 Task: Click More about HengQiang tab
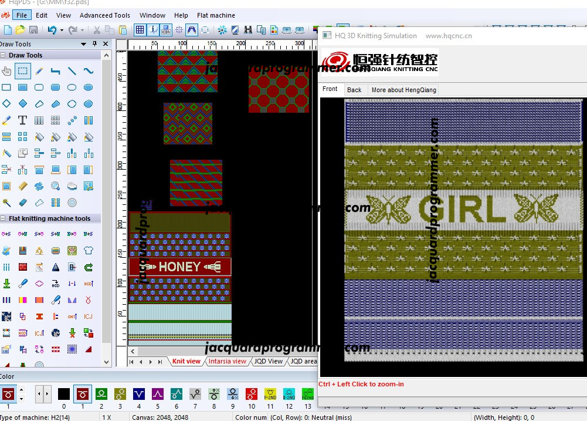pos(404,90)
